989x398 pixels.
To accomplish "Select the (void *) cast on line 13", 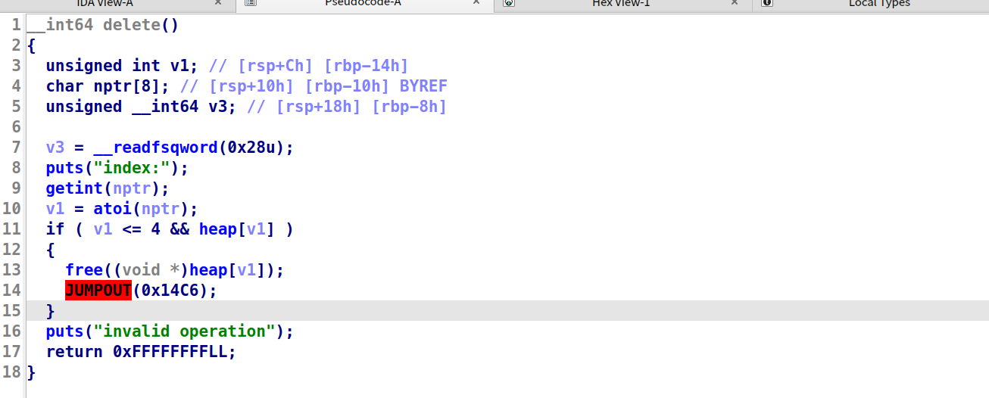I will [150, 270].
